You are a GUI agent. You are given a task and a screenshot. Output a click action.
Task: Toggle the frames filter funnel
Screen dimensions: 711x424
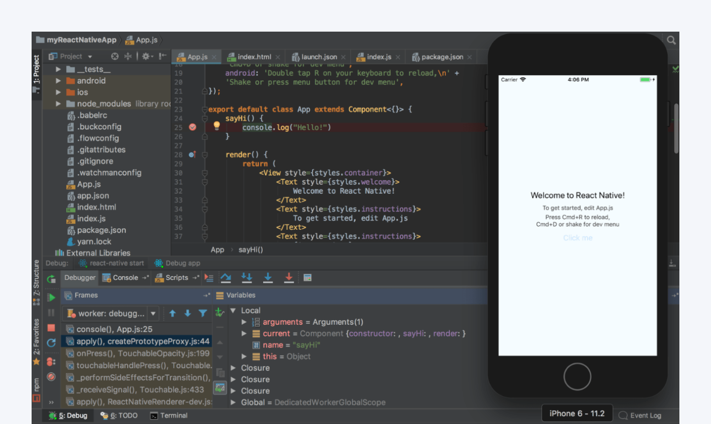[x=203, y=313]
